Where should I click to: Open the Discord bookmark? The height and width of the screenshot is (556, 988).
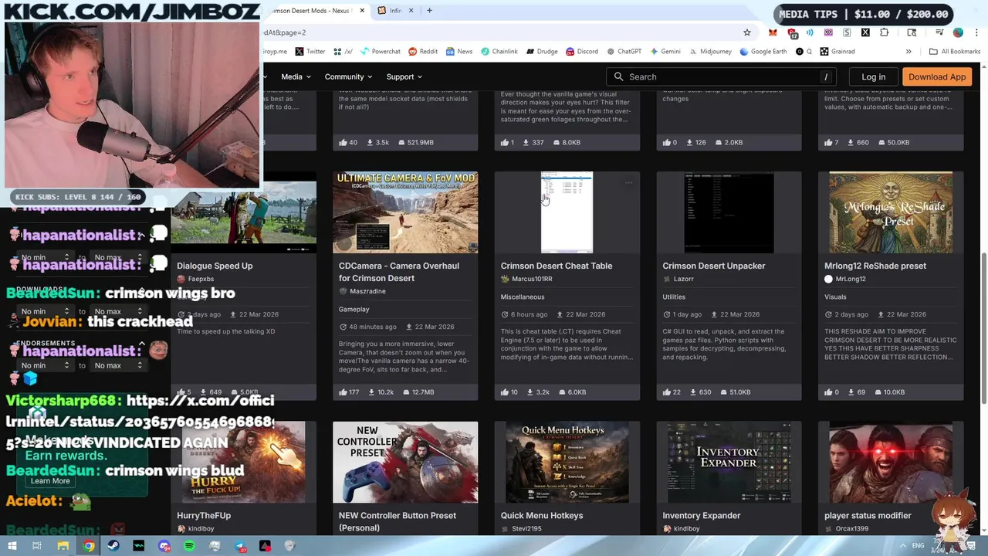pos(581,51)
